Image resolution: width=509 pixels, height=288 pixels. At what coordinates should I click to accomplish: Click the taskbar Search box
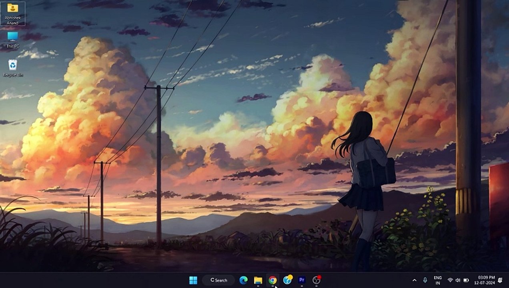click(218, 280)
